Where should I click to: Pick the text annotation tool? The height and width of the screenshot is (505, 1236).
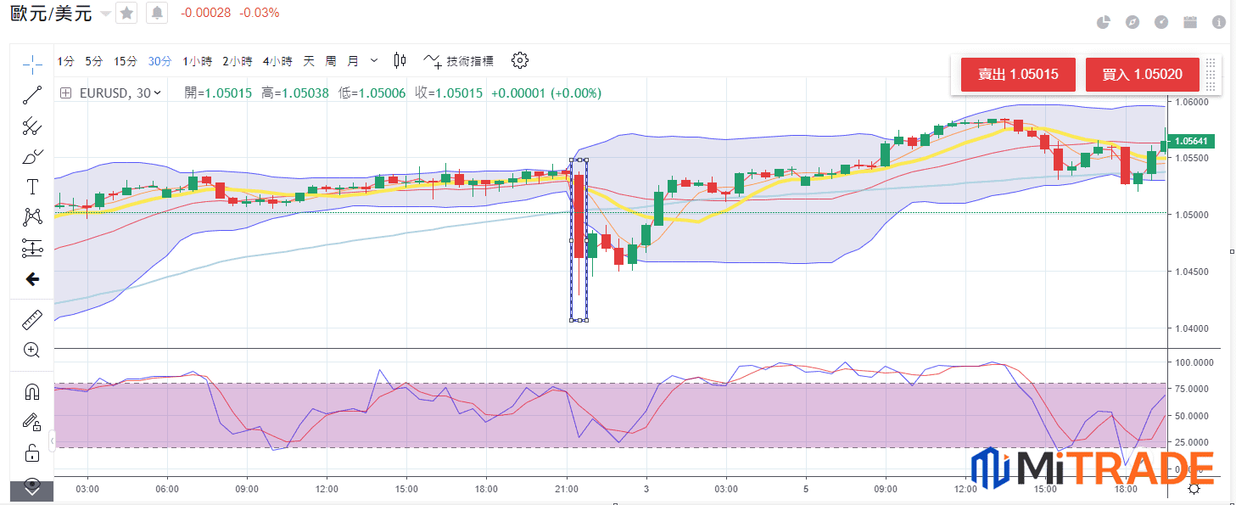(32, 187)
